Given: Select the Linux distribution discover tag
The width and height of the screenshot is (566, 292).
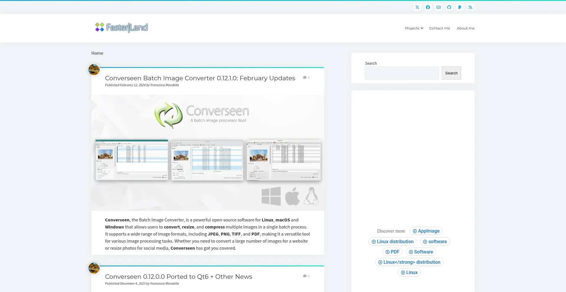Looking at the screenshot, I should 392,242.
